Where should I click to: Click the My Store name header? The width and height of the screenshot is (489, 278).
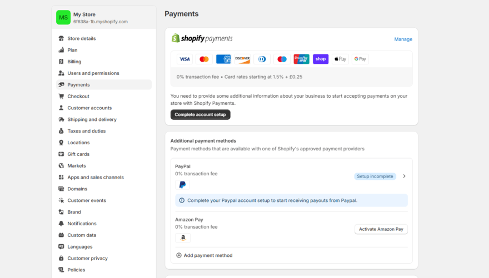(84, 14)
